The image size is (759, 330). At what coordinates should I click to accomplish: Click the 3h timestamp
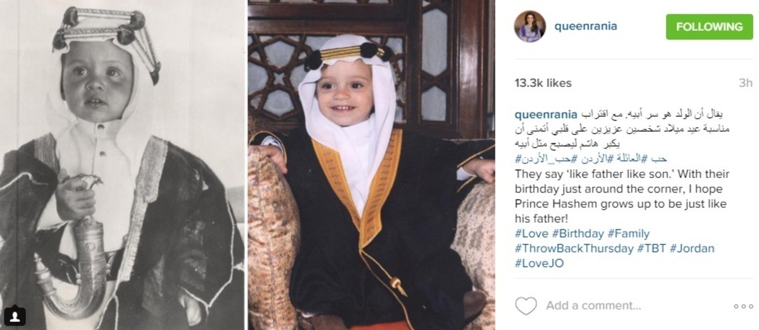pyautogui.click(x=745, y=83)
